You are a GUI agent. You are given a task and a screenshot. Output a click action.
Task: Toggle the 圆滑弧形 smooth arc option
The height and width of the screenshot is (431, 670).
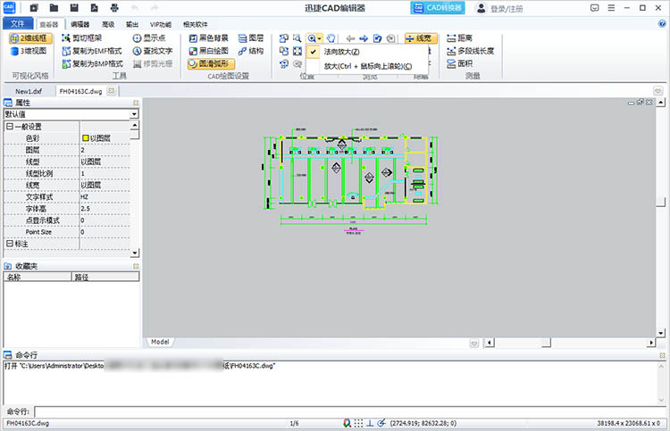207,63
